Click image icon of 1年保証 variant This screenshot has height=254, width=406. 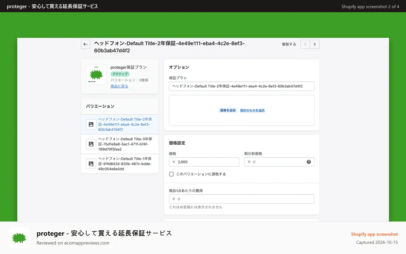pyautogui.click(x=91, y=164)
